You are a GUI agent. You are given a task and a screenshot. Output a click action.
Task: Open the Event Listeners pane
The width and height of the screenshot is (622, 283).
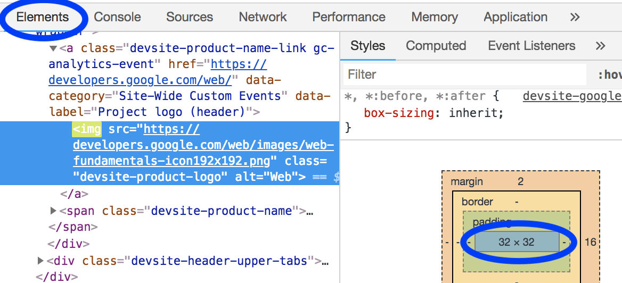click(x=531, y=46)
